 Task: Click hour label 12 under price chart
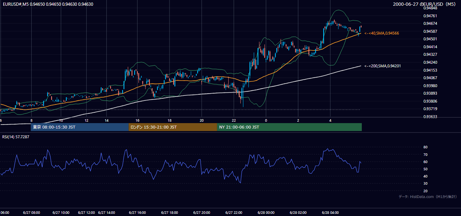pyautogui.click(x=87, y=121)
